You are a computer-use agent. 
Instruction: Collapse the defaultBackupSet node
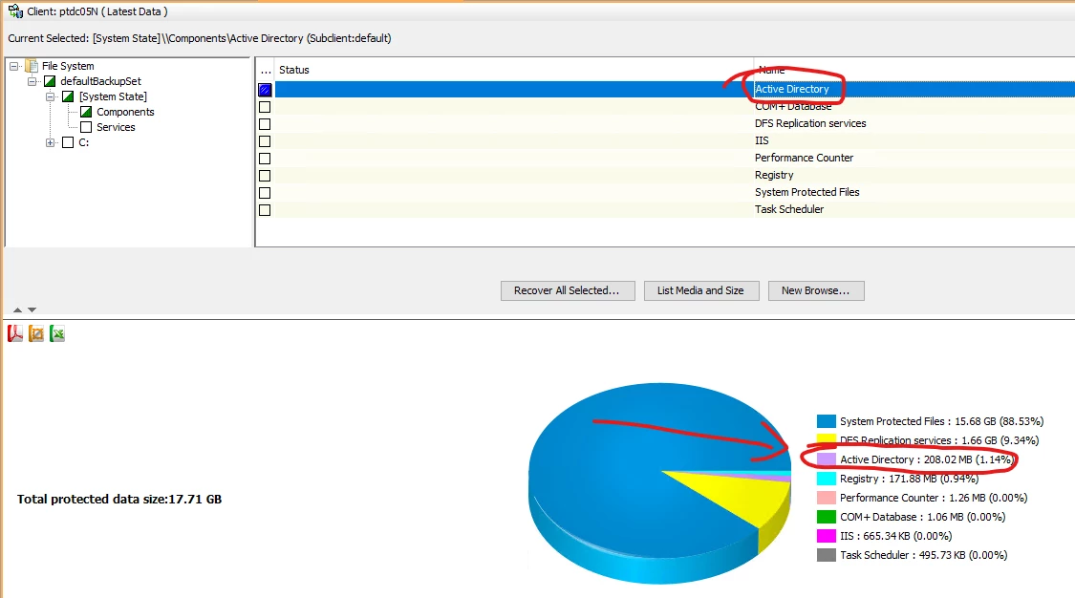[32, 81]
